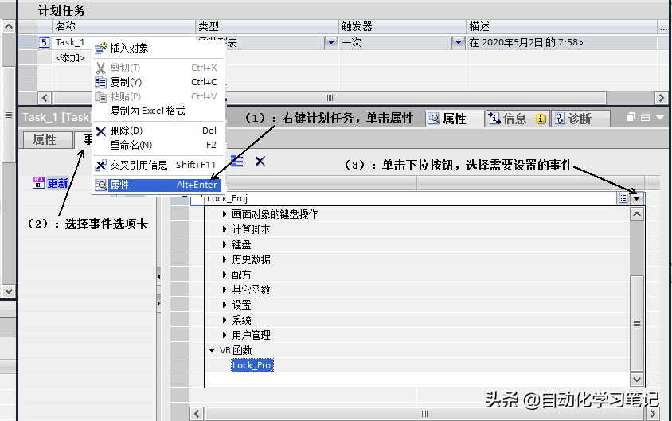Expand the 系统 function category
This screenshot has width=672, height=421.
(225, 320)
